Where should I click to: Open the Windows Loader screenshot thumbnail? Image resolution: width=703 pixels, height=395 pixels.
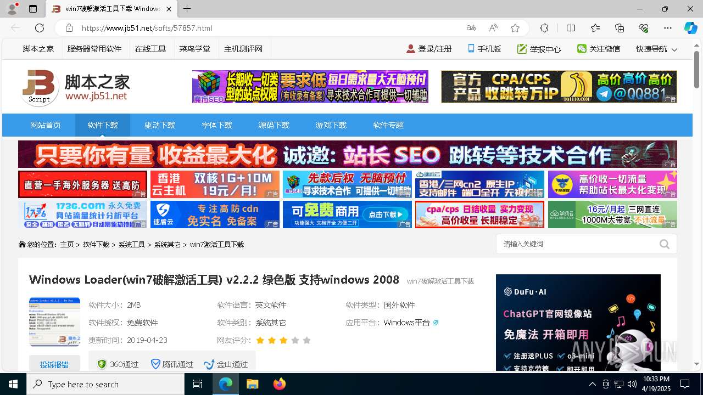coord(54,321)
